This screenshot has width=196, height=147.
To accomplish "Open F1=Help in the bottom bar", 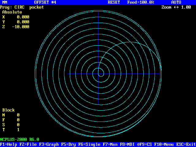I will click(9, 145).
